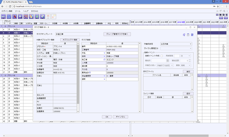Click the object info table vertical scrollbar
This screenshot has width=229, height=137.
tap(78, 74)
